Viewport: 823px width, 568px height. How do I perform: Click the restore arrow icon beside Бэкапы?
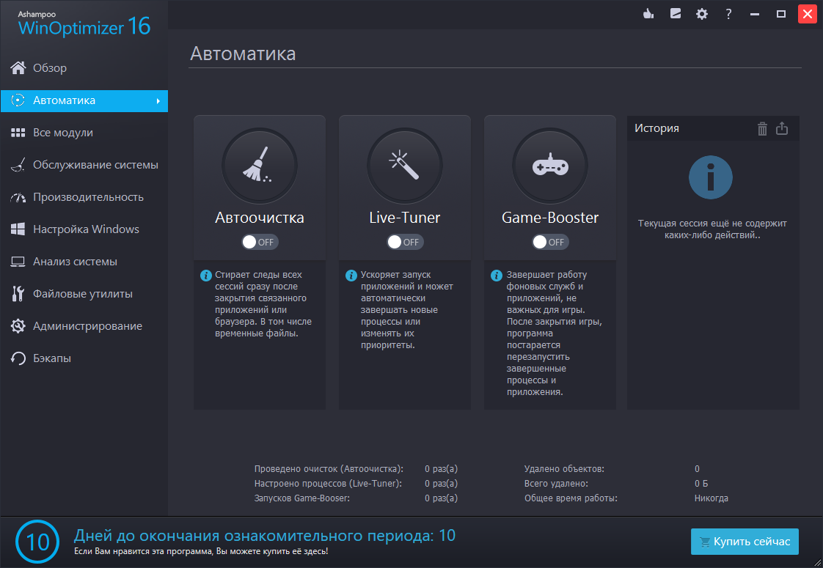click(18, 358)
